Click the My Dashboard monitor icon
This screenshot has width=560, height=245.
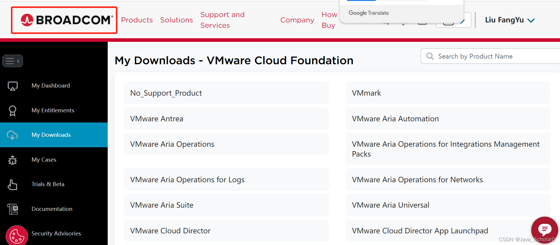coord(13,86)
